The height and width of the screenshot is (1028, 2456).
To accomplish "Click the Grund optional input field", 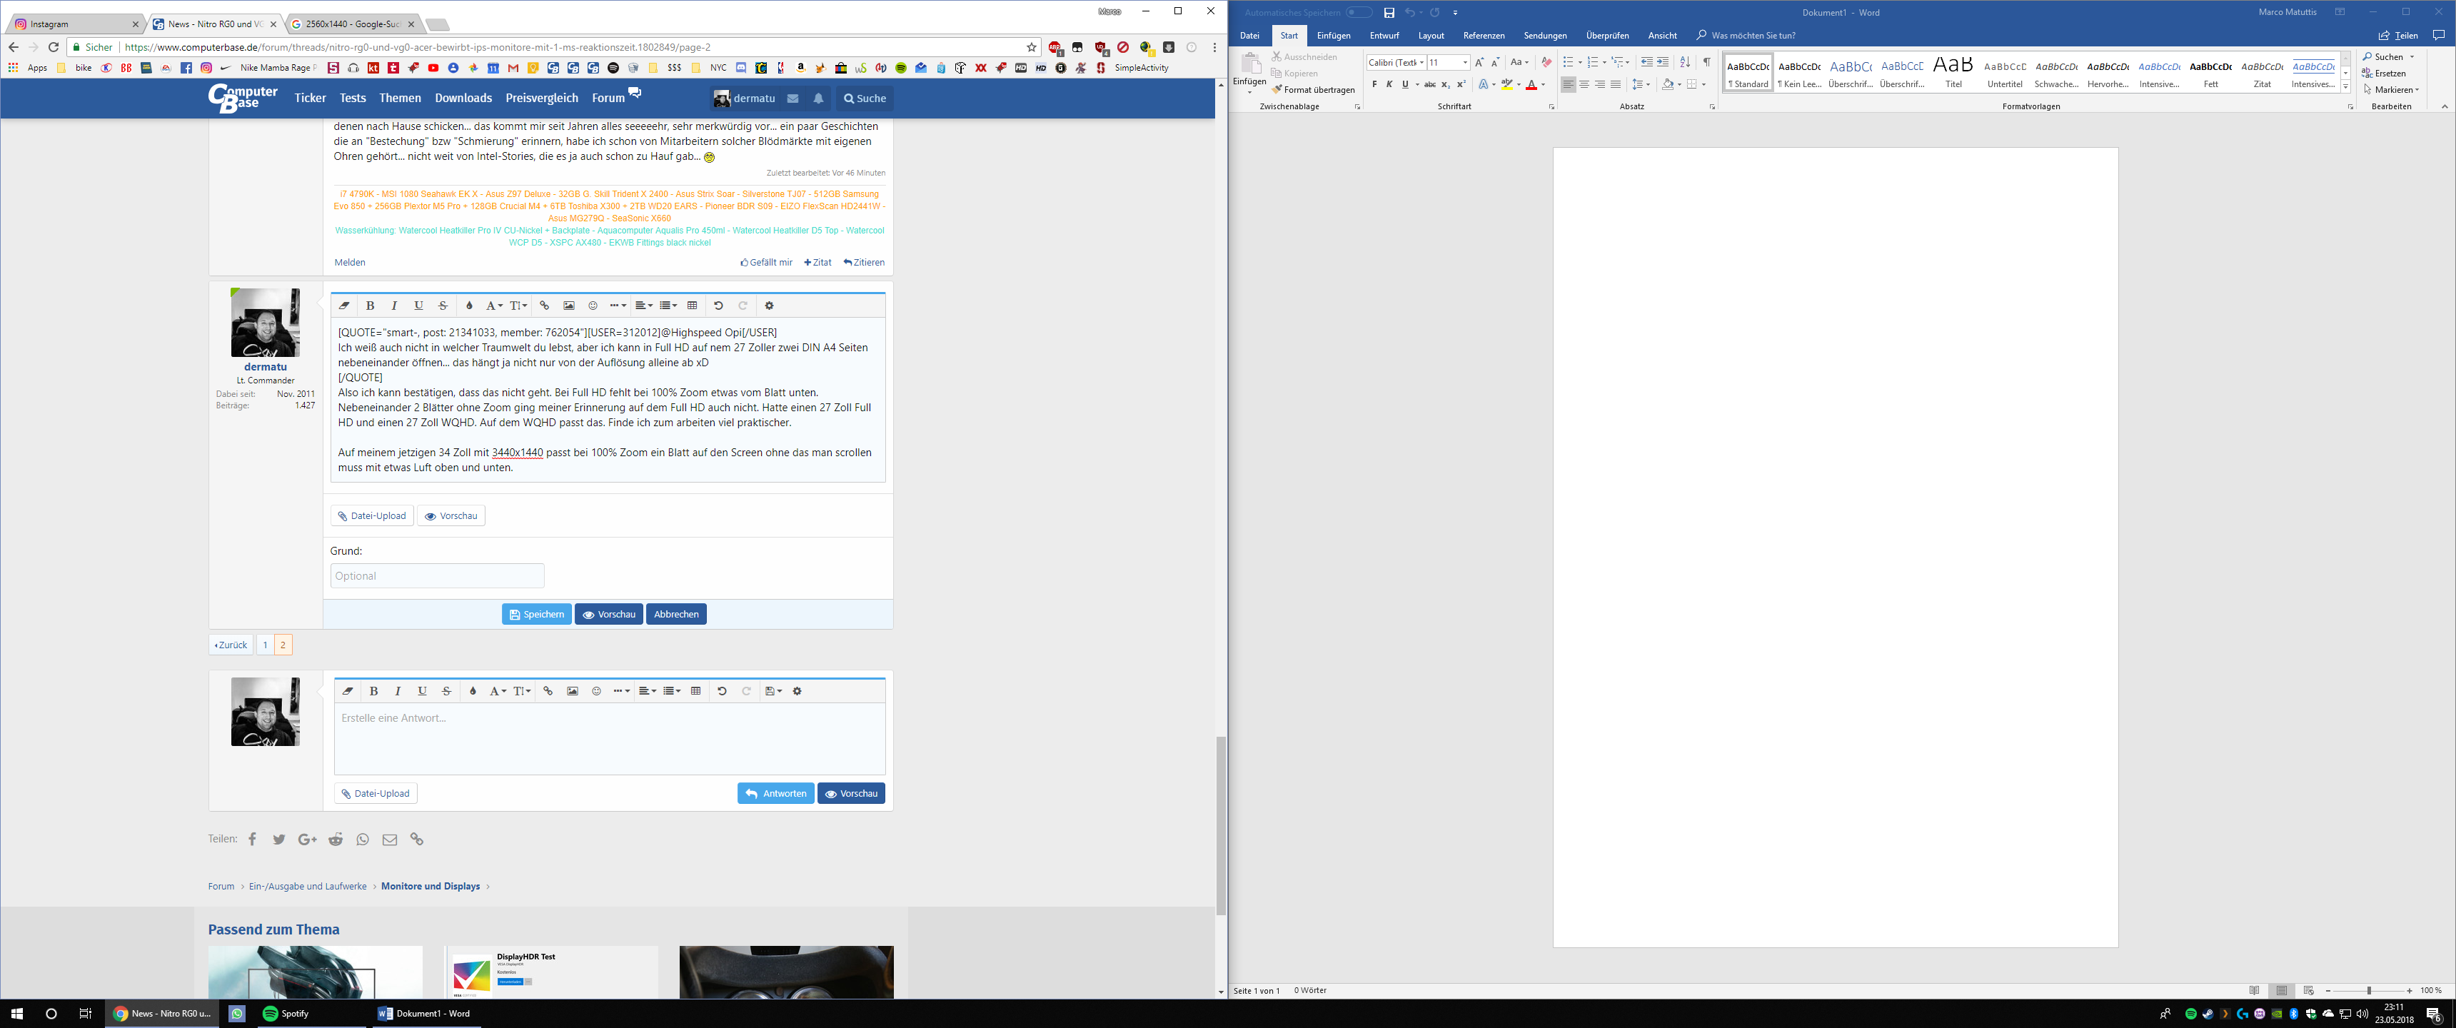I will (x=437, y=576).
